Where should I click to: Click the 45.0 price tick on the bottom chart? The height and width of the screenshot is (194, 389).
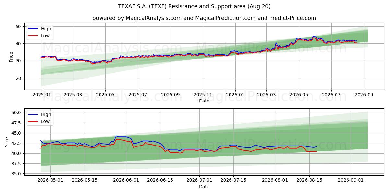click(x=17, y=133)
